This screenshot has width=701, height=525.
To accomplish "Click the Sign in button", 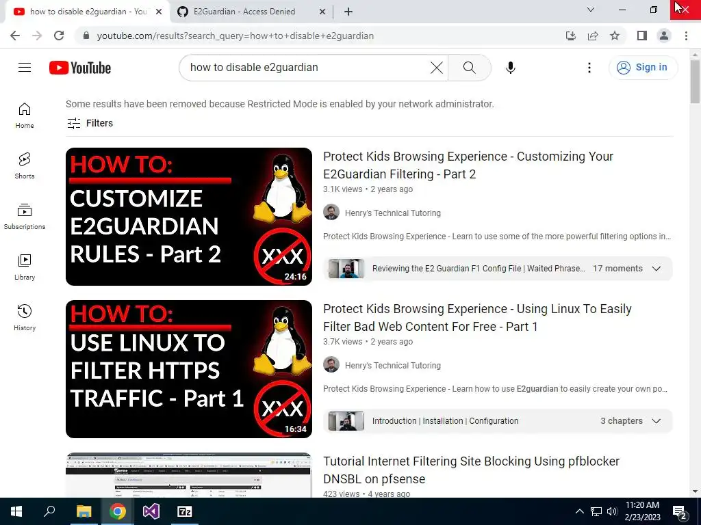I will click(643, 68).
